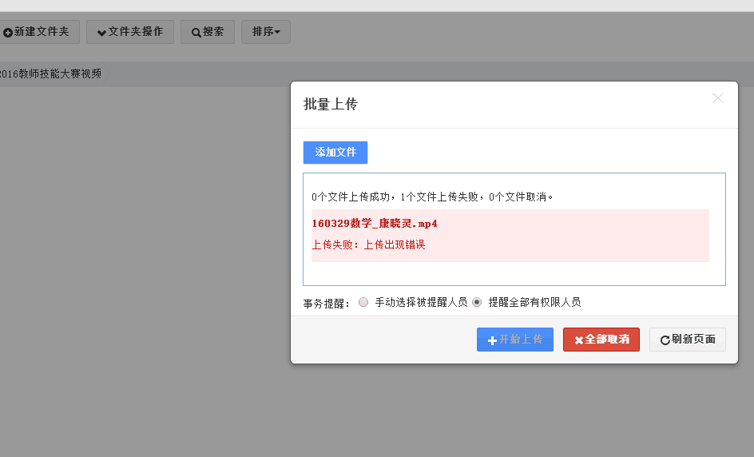
Task: Click the 批量上传 dialog title
Action: tap(331, 105)
